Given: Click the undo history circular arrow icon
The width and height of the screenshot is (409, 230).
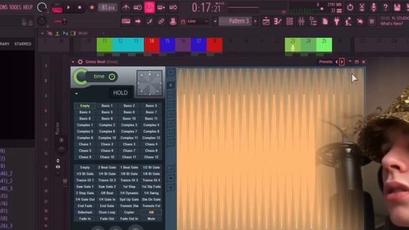Looking at the screenshot, I should coord(350,7).
